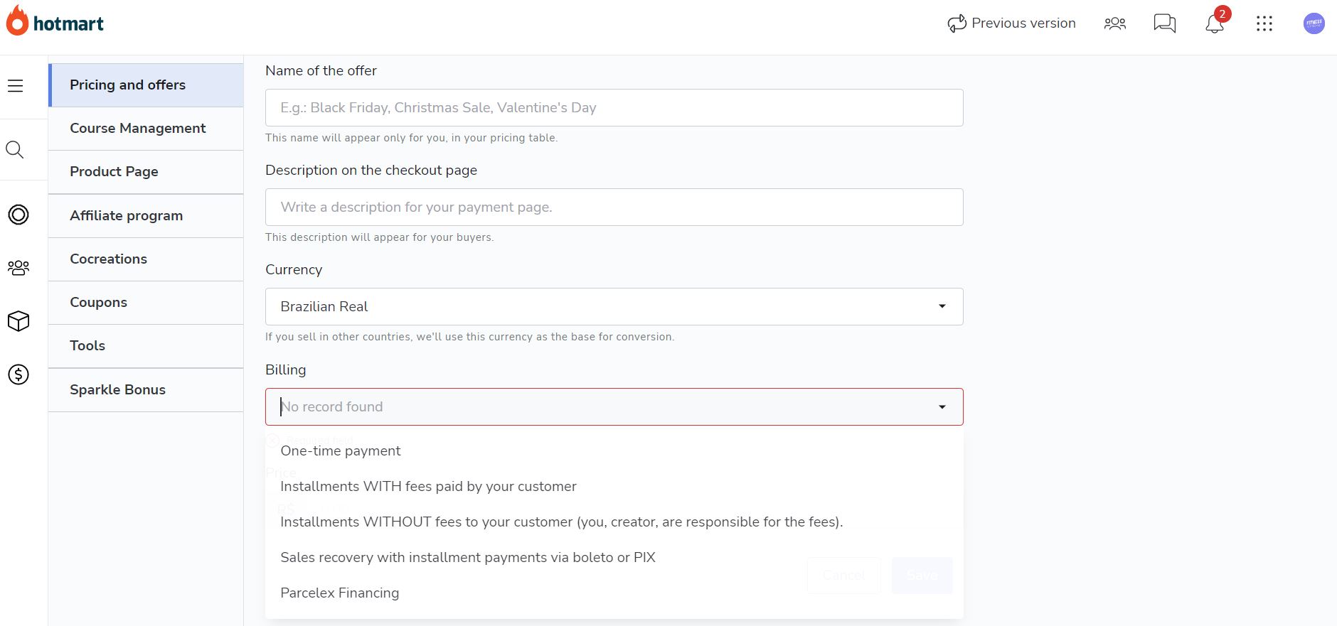Open the chat messages icon

pyautogui.click(x=1165, y=23)
